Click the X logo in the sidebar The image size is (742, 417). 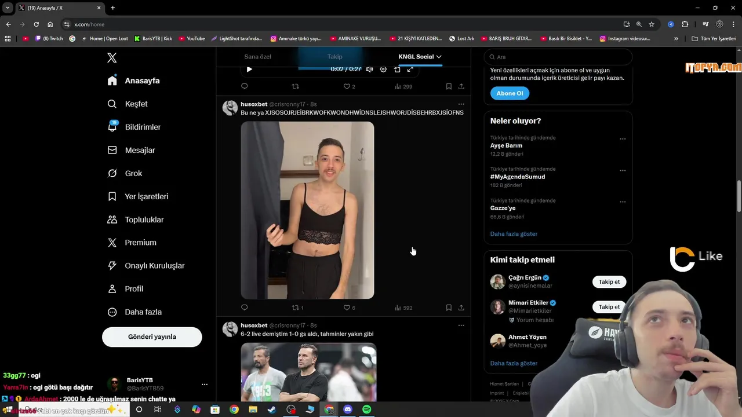[112, 58]
